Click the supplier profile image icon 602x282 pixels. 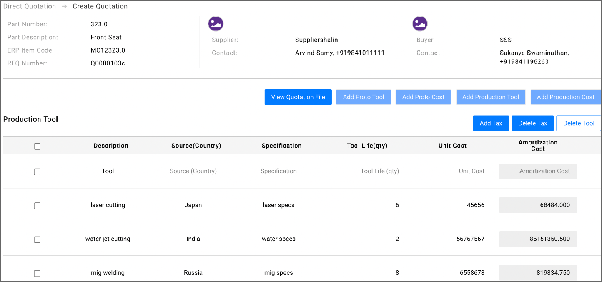click(x=216, y=24)
